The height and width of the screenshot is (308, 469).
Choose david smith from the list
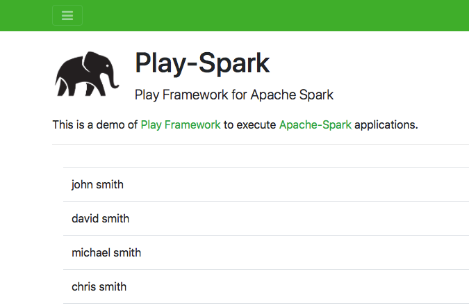coord(264,218)
